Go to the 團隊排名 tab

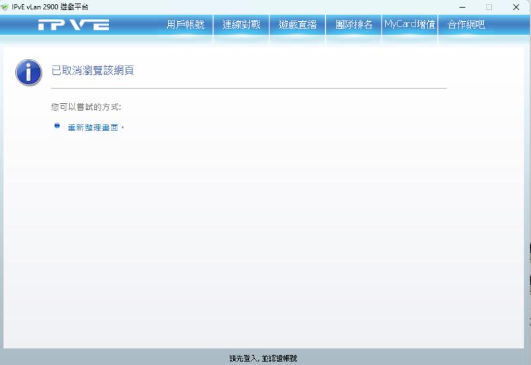[x=354, y=25]
